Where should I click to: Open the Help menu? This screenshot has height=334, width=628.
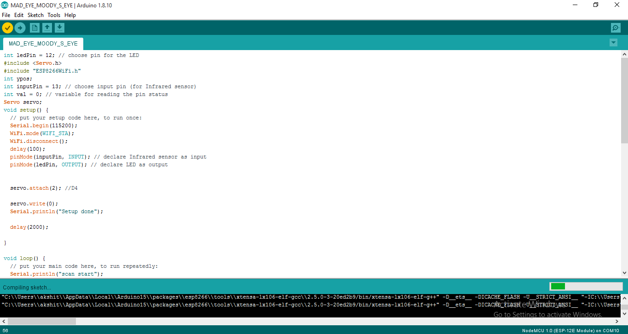(70, 15)
